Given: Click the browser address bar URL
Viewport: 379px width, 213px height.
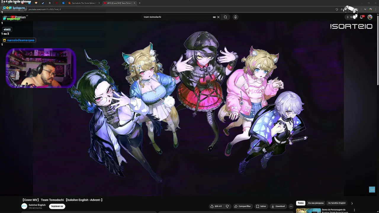Looking at the screenshot, I should (x=45, y=9).
